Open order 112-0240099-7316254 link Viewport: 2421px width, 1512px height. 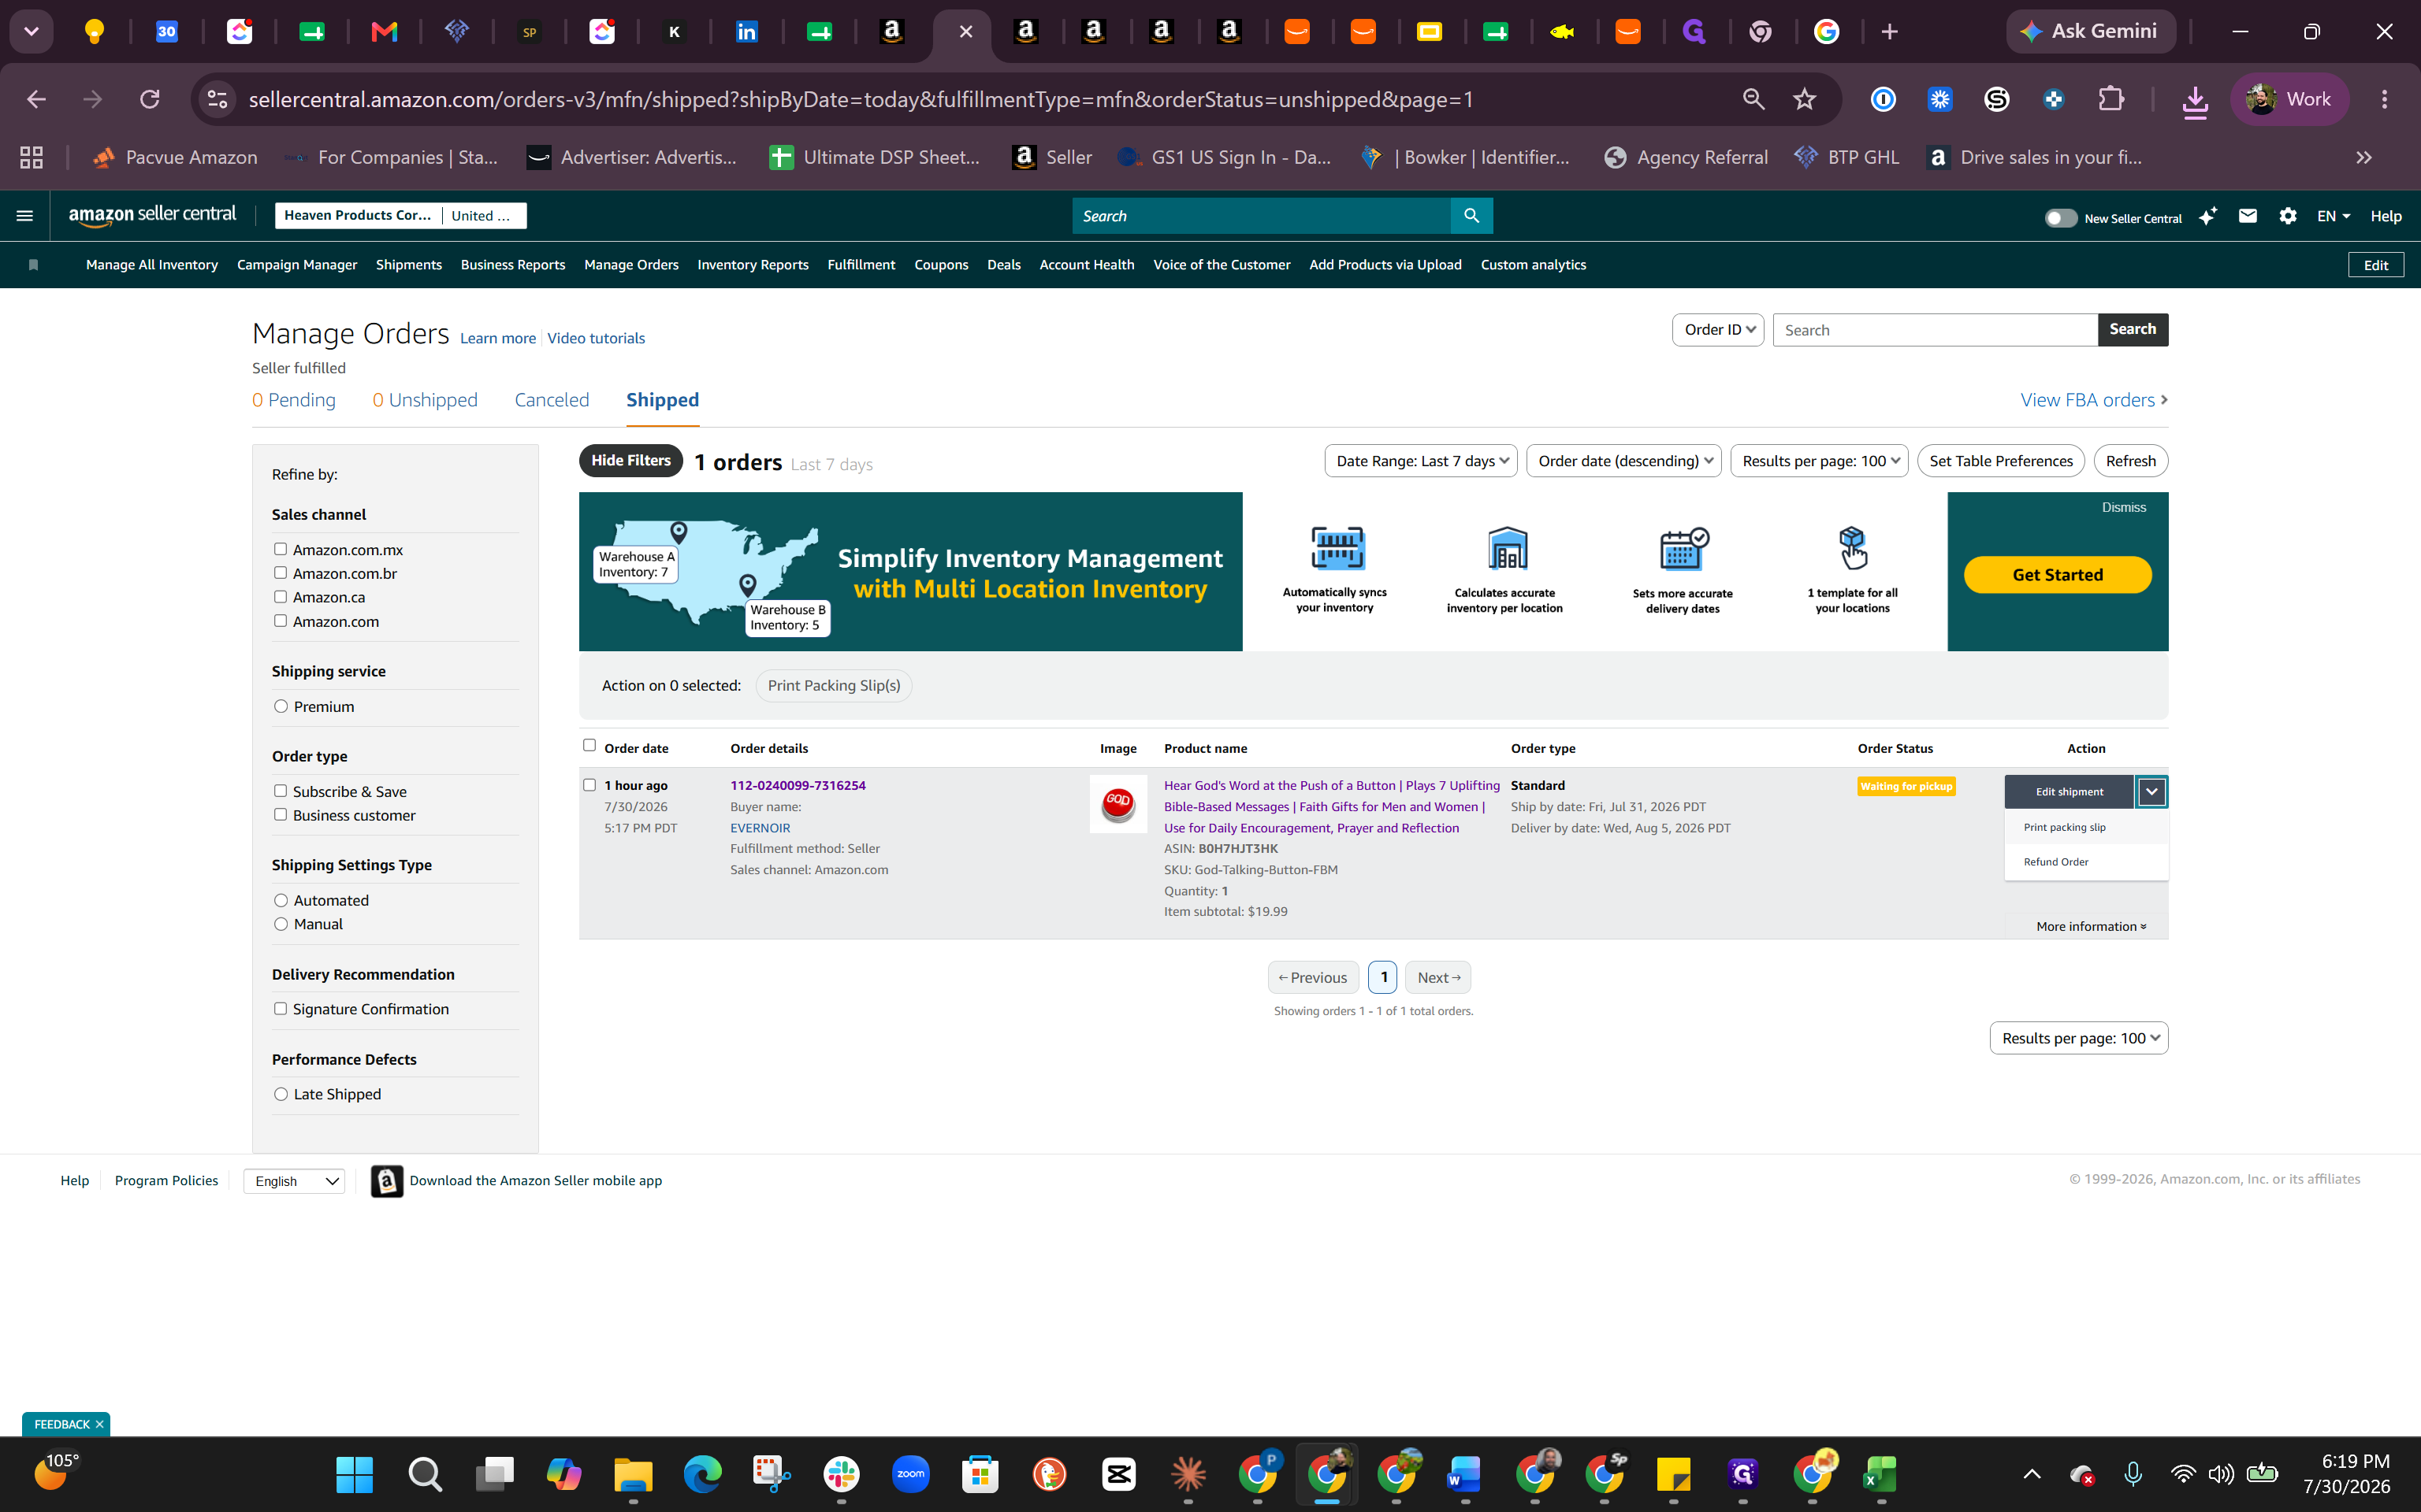[x=798, y=785]
